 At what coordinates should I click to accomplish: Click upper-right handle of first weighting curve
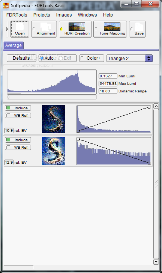click(149, 107)
